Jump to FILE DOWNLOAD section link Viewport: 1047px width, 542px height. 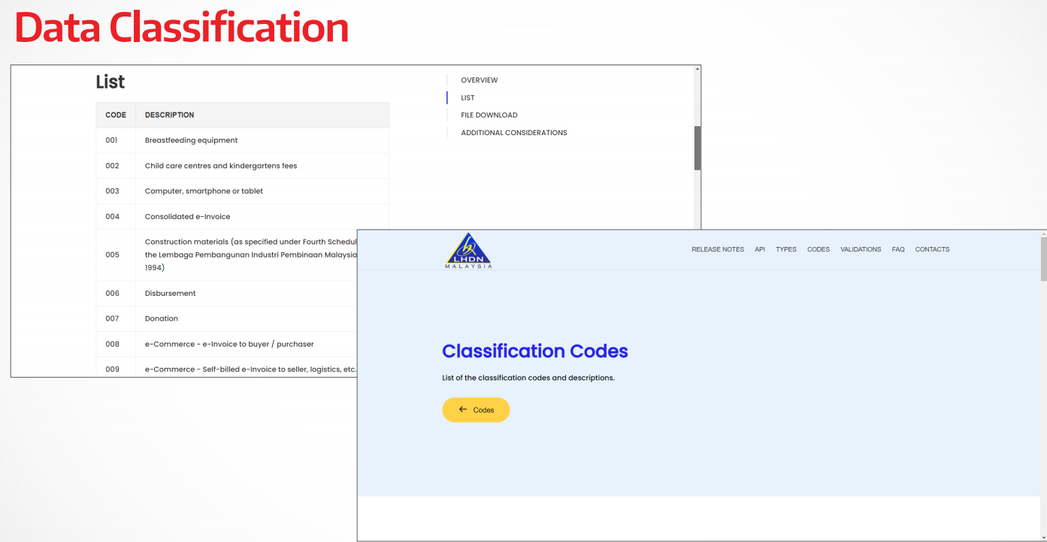tap(489, 115)
